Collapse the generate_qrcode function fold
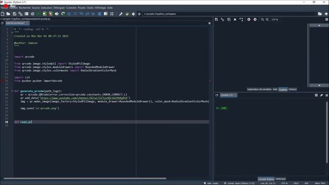Screen dimensions: 329x185 click(12, 91)
